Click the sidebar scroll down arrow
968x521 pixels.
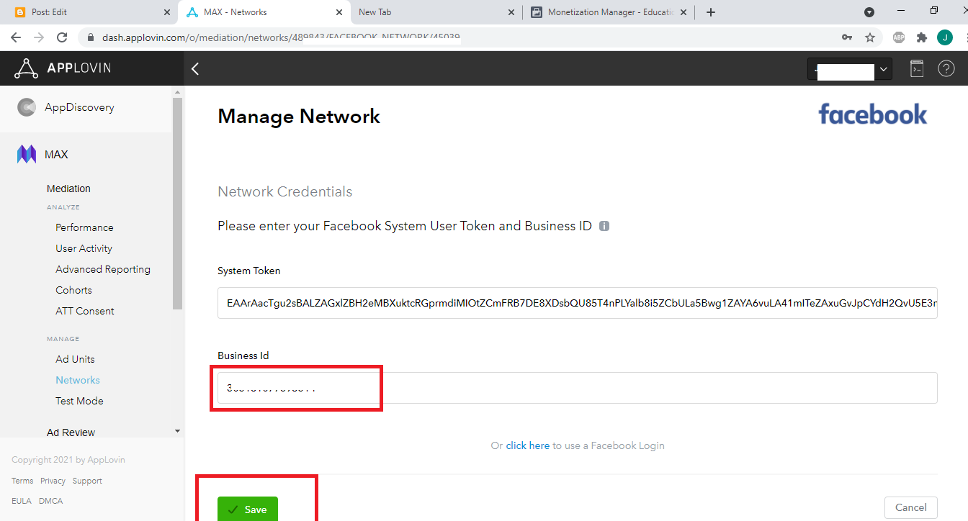178,431
